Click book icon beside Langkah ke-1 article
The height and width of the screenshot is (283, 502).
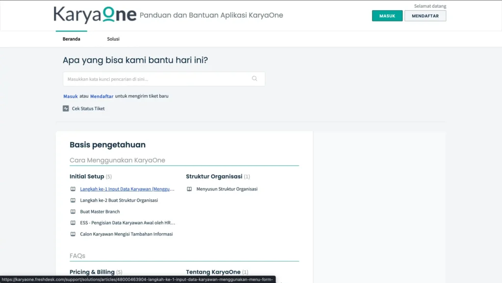tap(73, 189)
